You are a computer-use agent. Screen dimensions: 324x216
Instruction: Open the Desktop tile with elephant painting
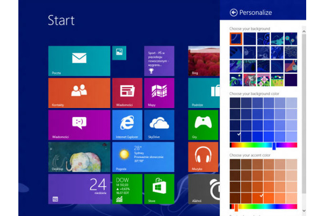click(x=79, y=157)
